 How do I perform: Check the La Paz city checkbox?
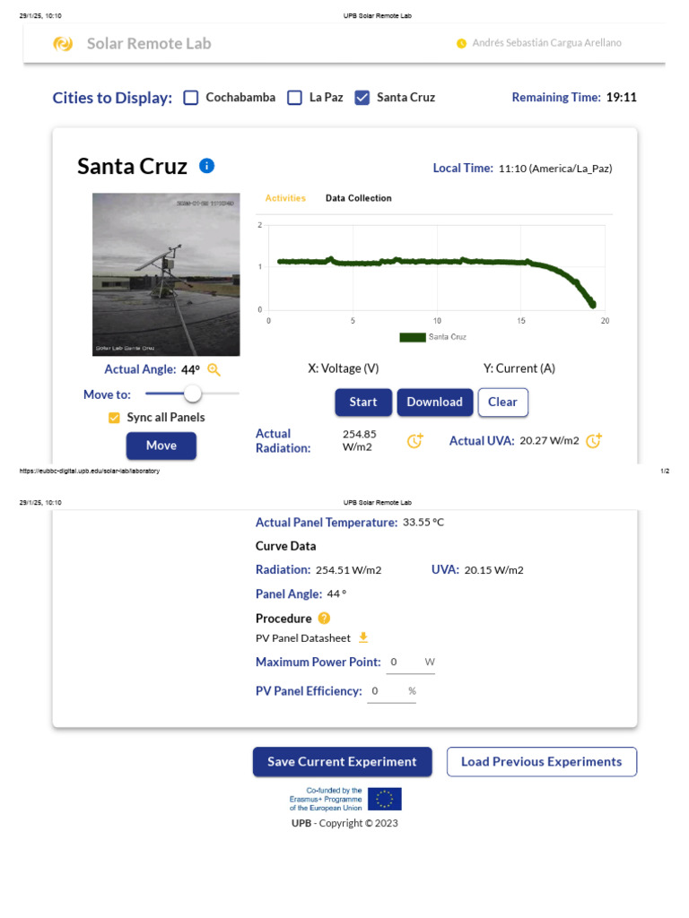pos(294,98)
